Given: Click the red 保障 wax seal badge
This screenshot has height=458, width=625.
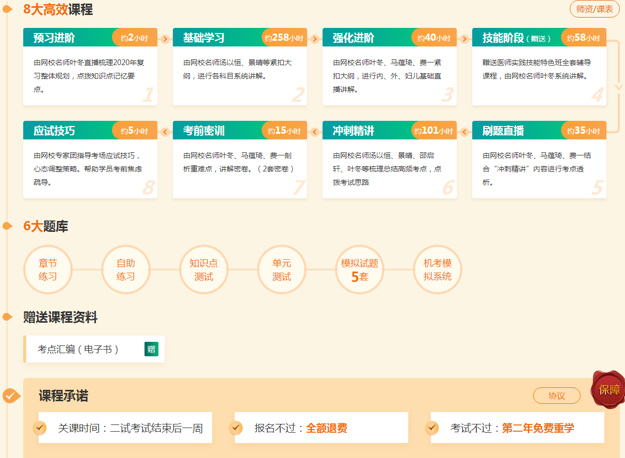Looking at the screenshot, I should pos(608,390).
